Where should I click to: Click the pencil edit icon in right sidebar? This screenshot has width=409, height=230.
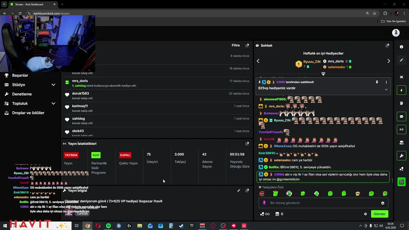[x=401, y=60]
